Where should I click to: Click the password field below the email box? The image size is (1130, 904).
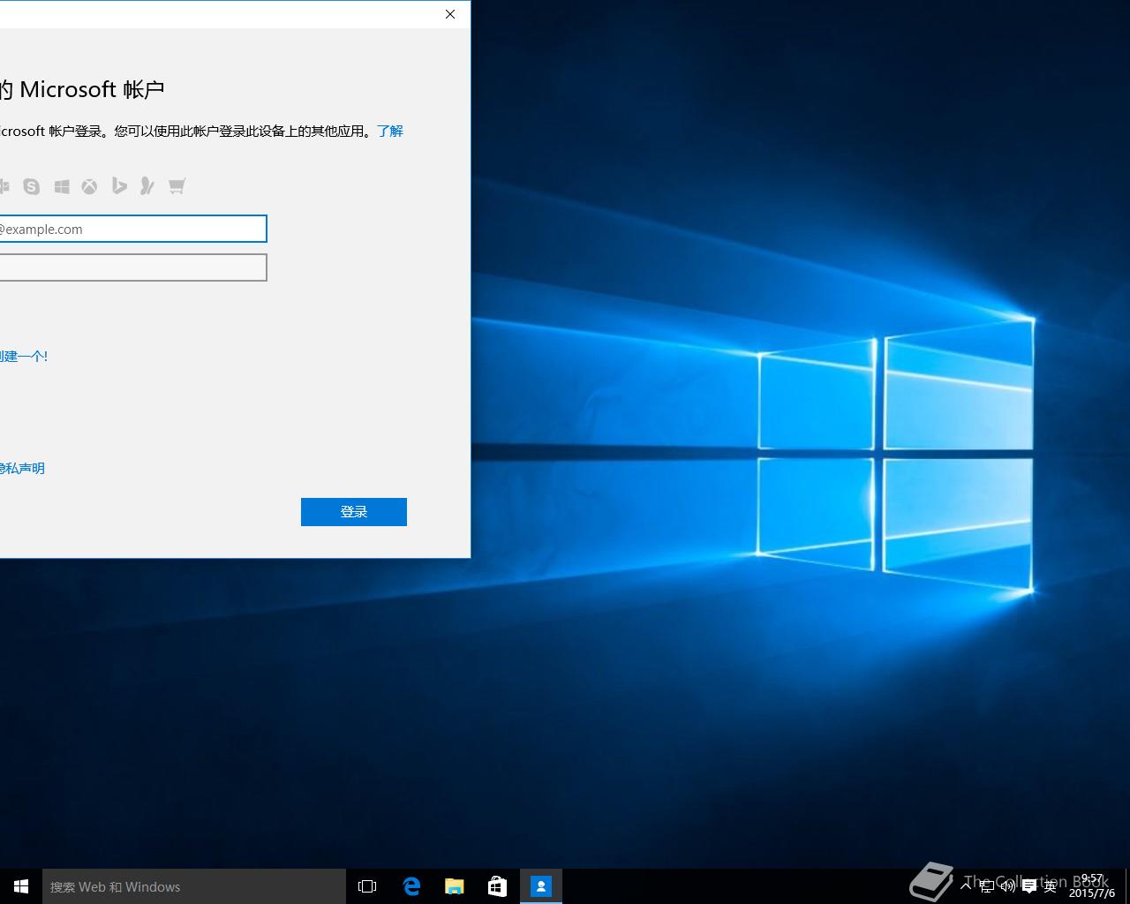point(132,267)
